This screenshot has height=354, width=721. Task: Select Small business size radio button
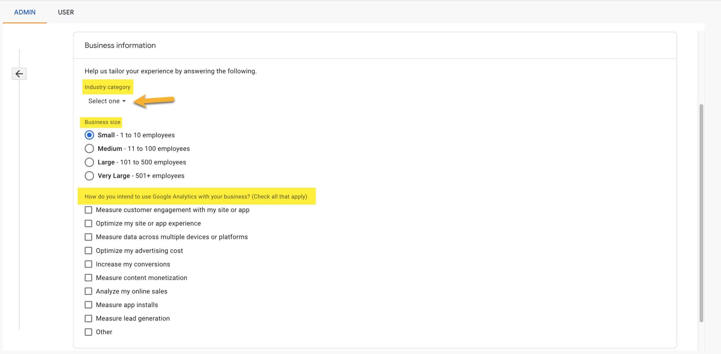click(89, 135)
